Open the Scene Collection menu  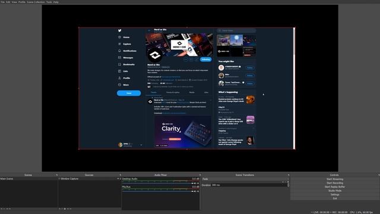(x=36, y=2)
